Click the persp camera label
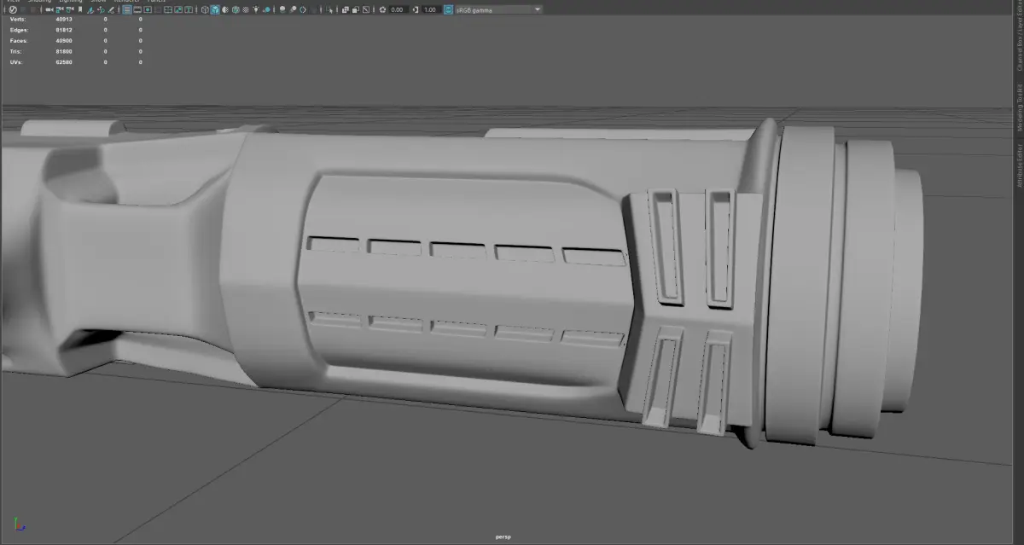Image resolution: width=1024 pixels, height=545 pixels. 503,537
